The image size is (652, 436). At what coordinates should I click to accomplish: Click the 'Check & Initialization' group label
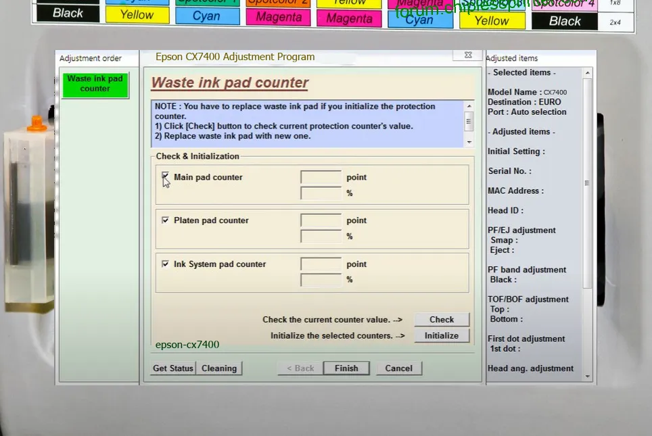tap(197, 156)
